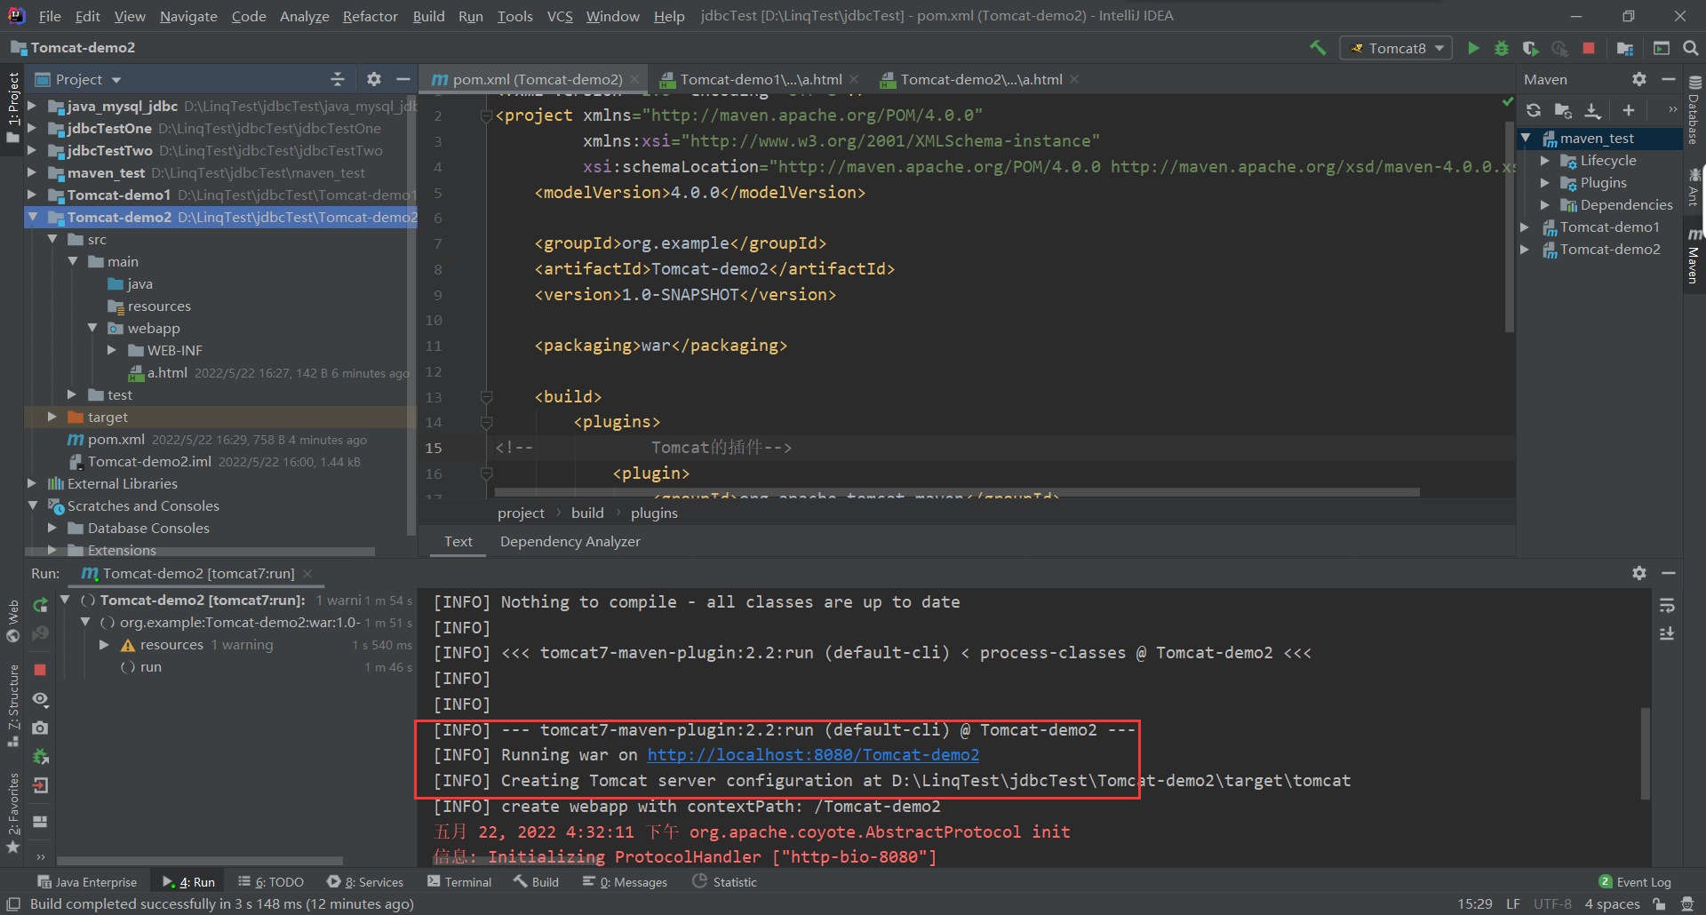Toggle soft-wrap in the Run console
This screenshot has height=915, width=1706.
[1667, 605]
